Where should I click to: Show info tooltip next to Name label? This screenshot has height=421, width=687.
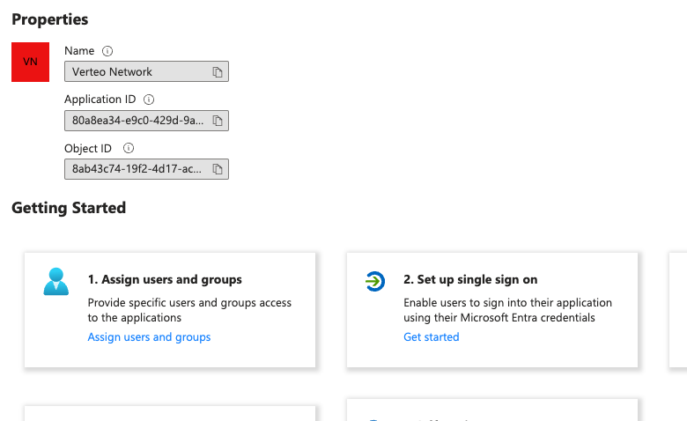[108, 51]
